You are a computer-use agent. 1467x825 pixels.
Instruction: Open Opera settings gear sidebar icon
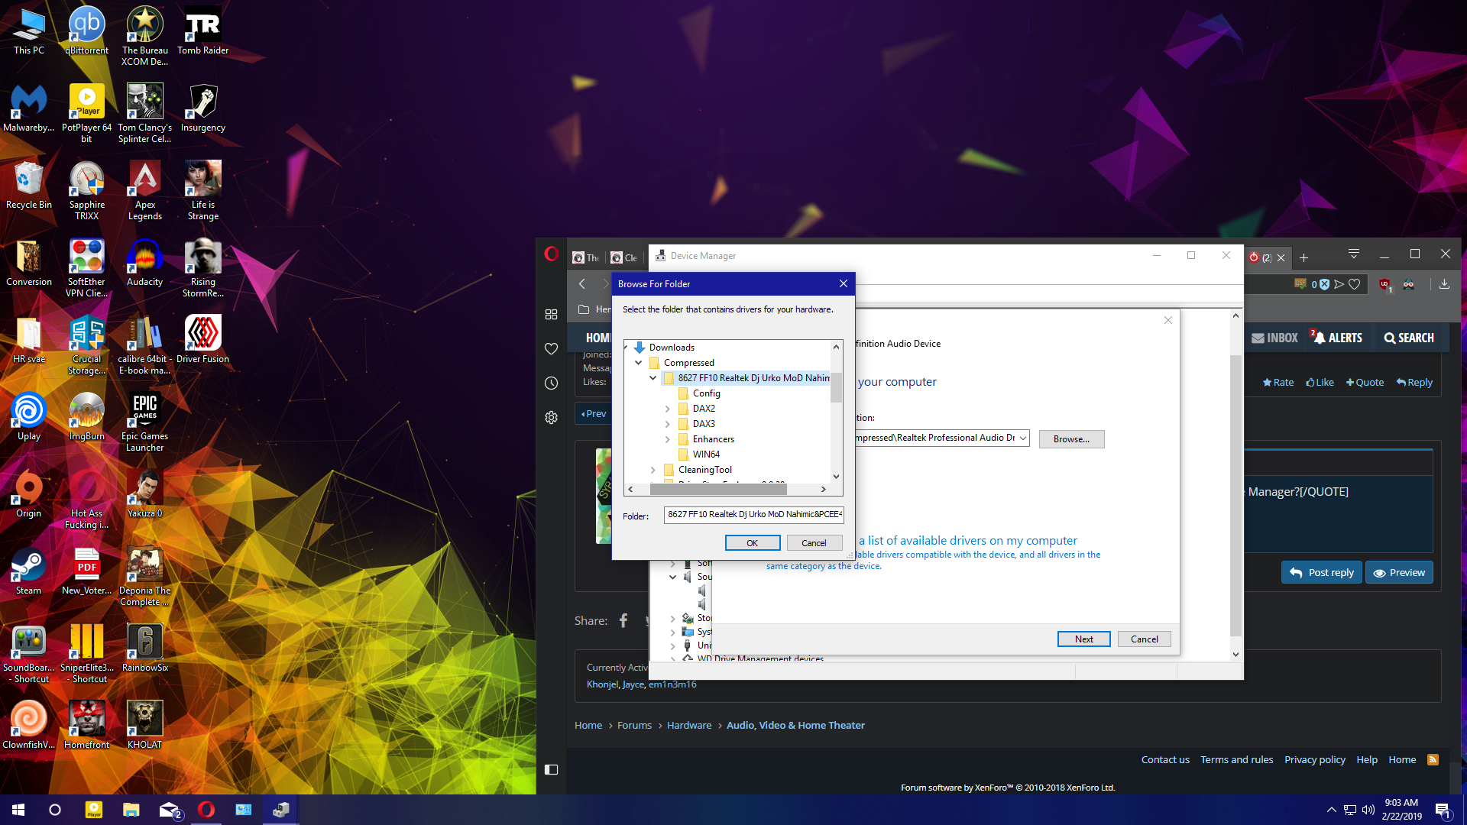pyautogui.click(x=551, y=418)
